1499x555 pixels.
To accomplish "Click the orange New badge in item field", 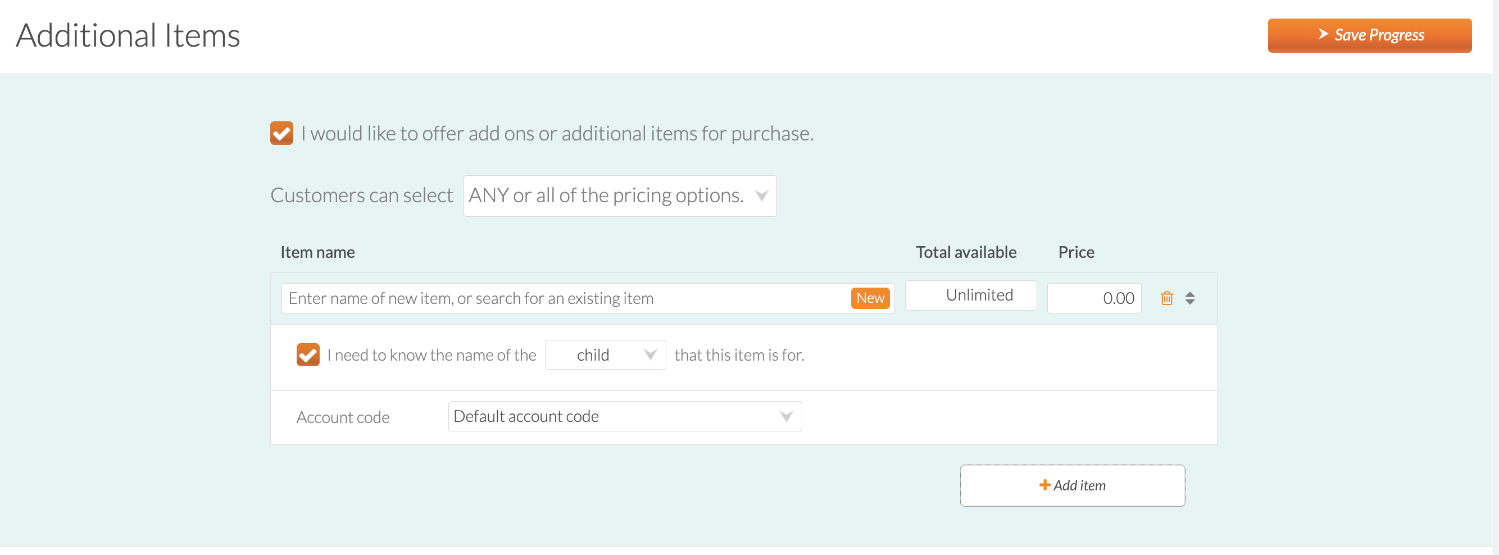I will (869, 298).
